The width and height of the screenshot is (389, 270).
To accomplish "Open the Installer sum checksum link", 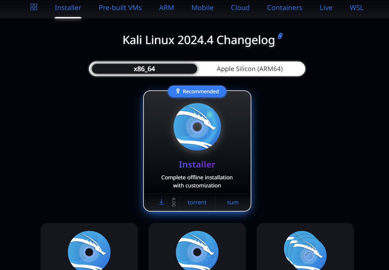I will 233,202.
